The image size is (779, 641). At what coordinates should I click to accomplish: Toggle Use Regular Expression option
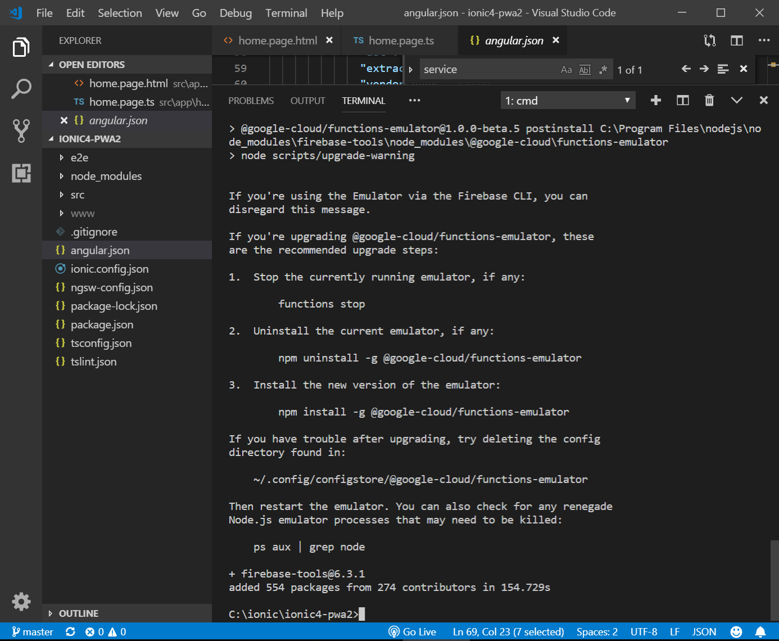click(x=604, y=70)
